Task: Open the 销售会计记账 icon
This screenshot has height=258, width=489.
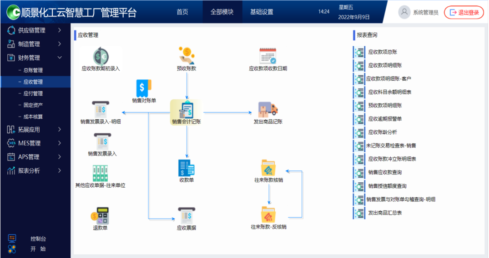Action: pos(186,110)
